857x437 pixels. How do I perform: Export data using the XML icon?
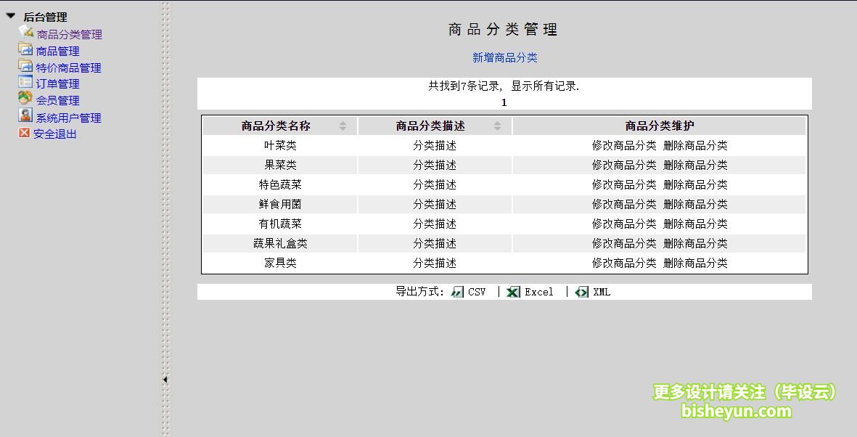580,292
